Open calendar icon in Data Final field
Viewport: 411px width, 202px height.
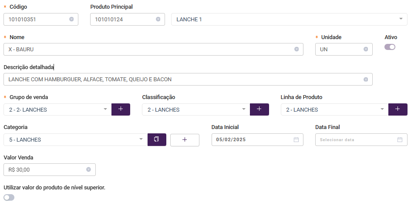click(400, 139)
